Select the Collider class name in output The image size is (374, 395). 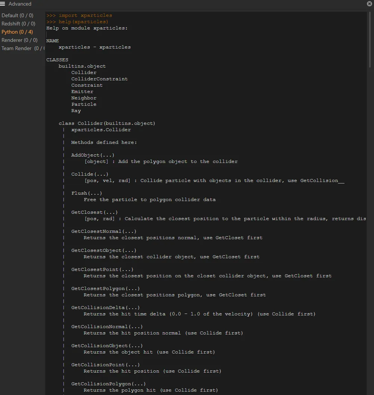pos(83,72)
